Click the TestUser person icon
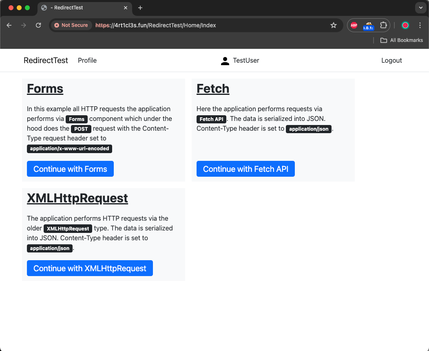Screen dimensions: 429x351 tap(225, 61)
